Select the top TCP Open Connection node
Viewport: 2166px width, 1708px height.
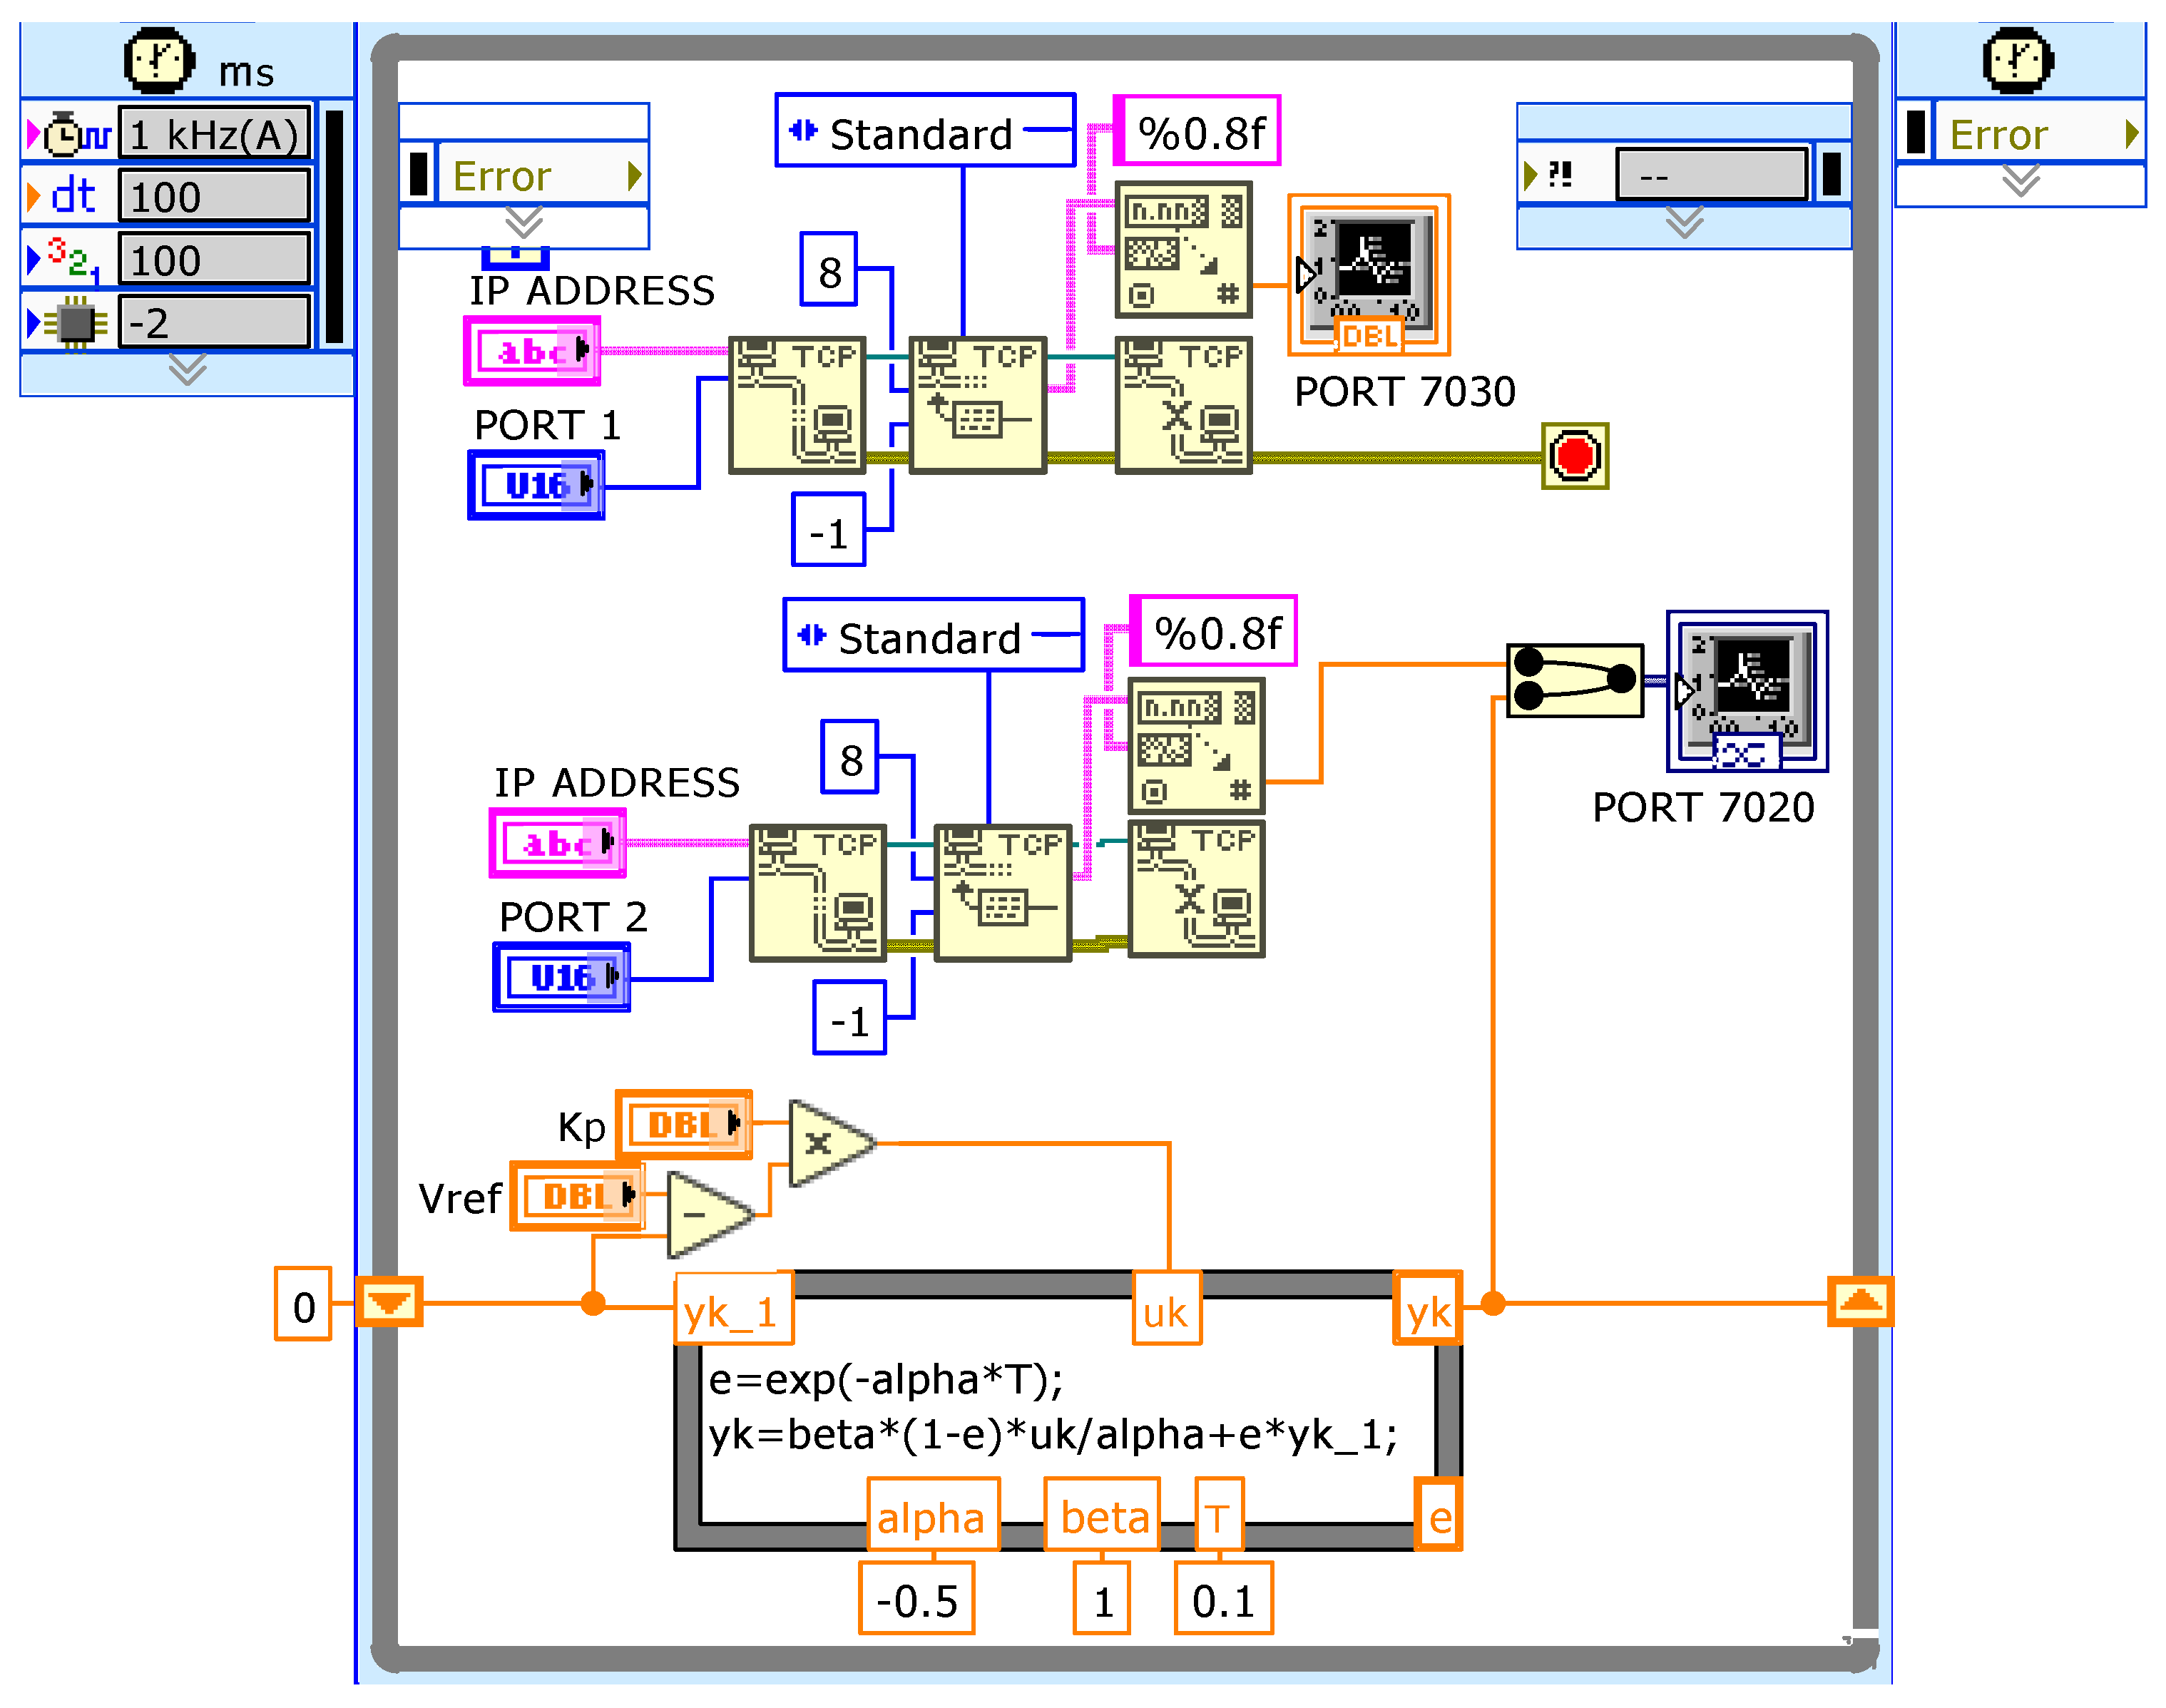797,405
